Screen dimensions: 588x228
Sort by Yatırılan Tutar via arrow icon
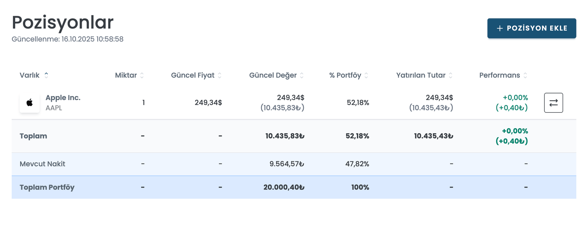(x=451, y=76)
